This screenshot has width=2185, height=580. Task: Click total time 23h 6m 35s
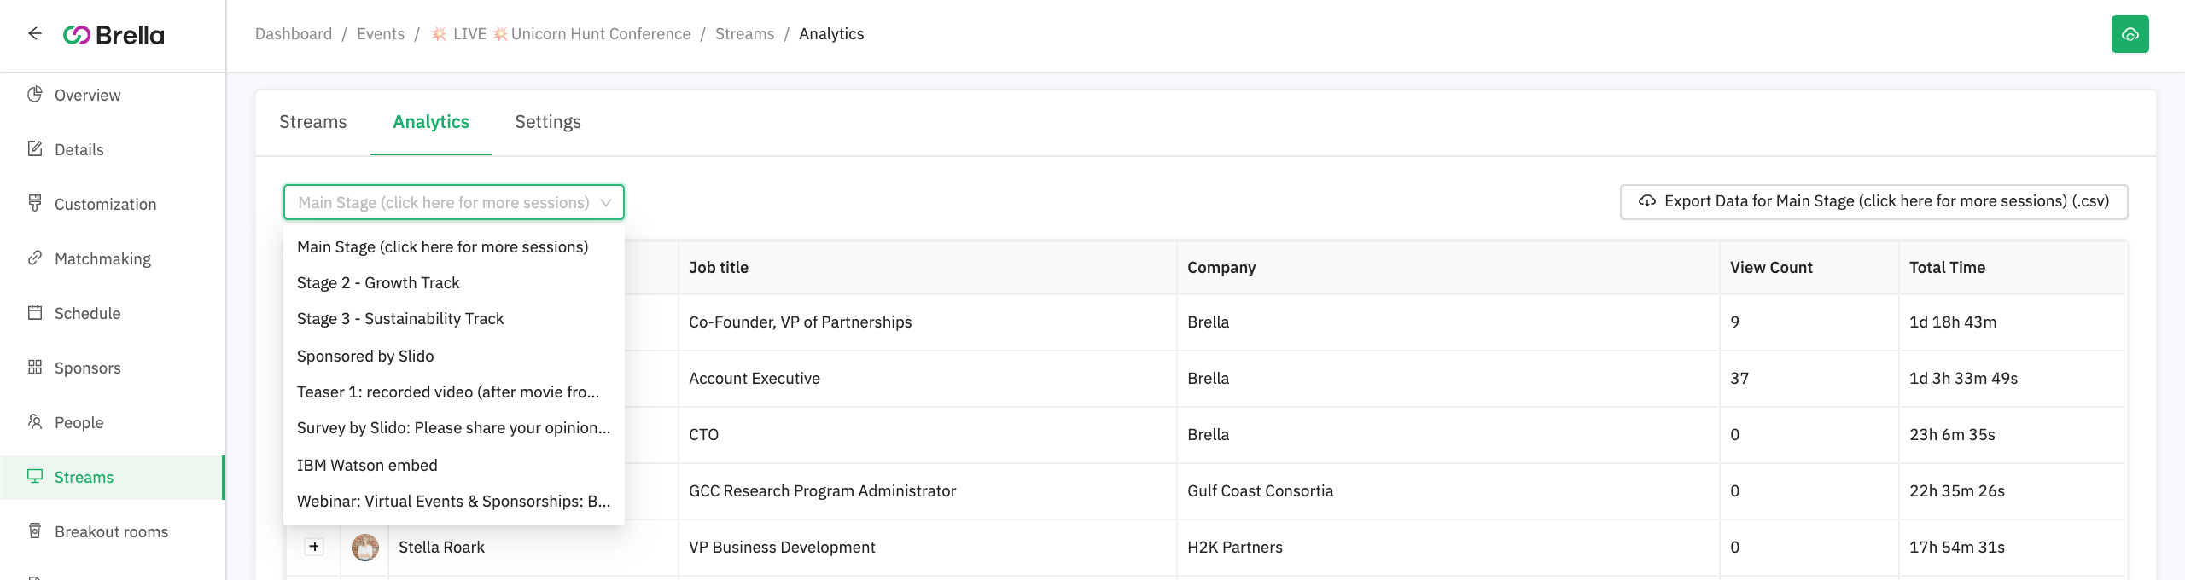click(1952, 434)
